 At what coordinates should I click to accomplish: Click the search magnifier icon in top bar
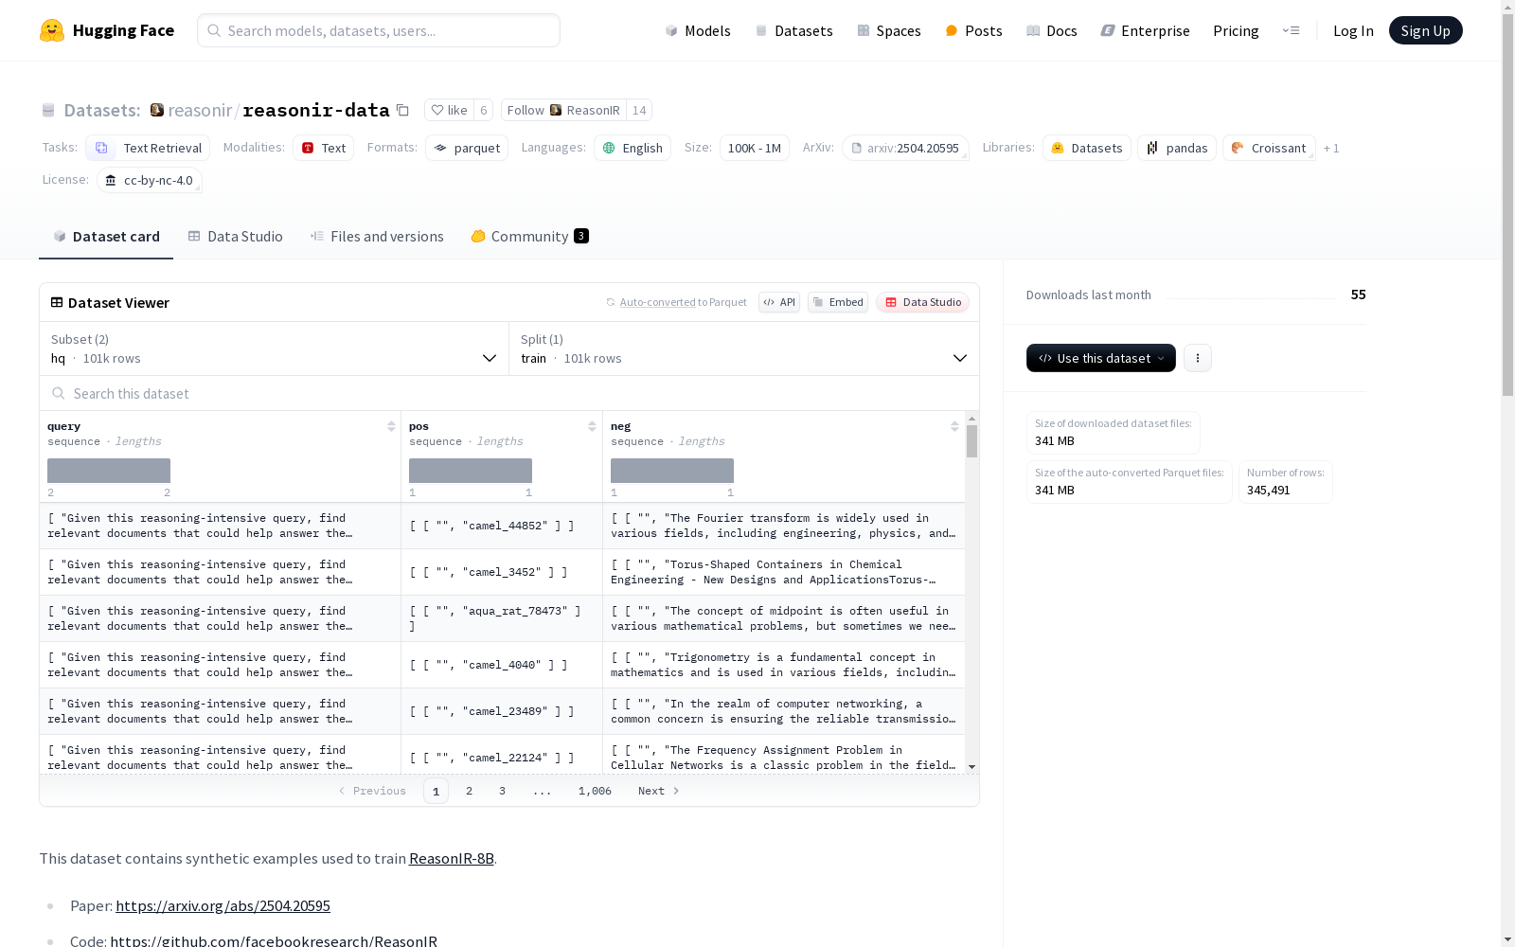coord(214,30)
